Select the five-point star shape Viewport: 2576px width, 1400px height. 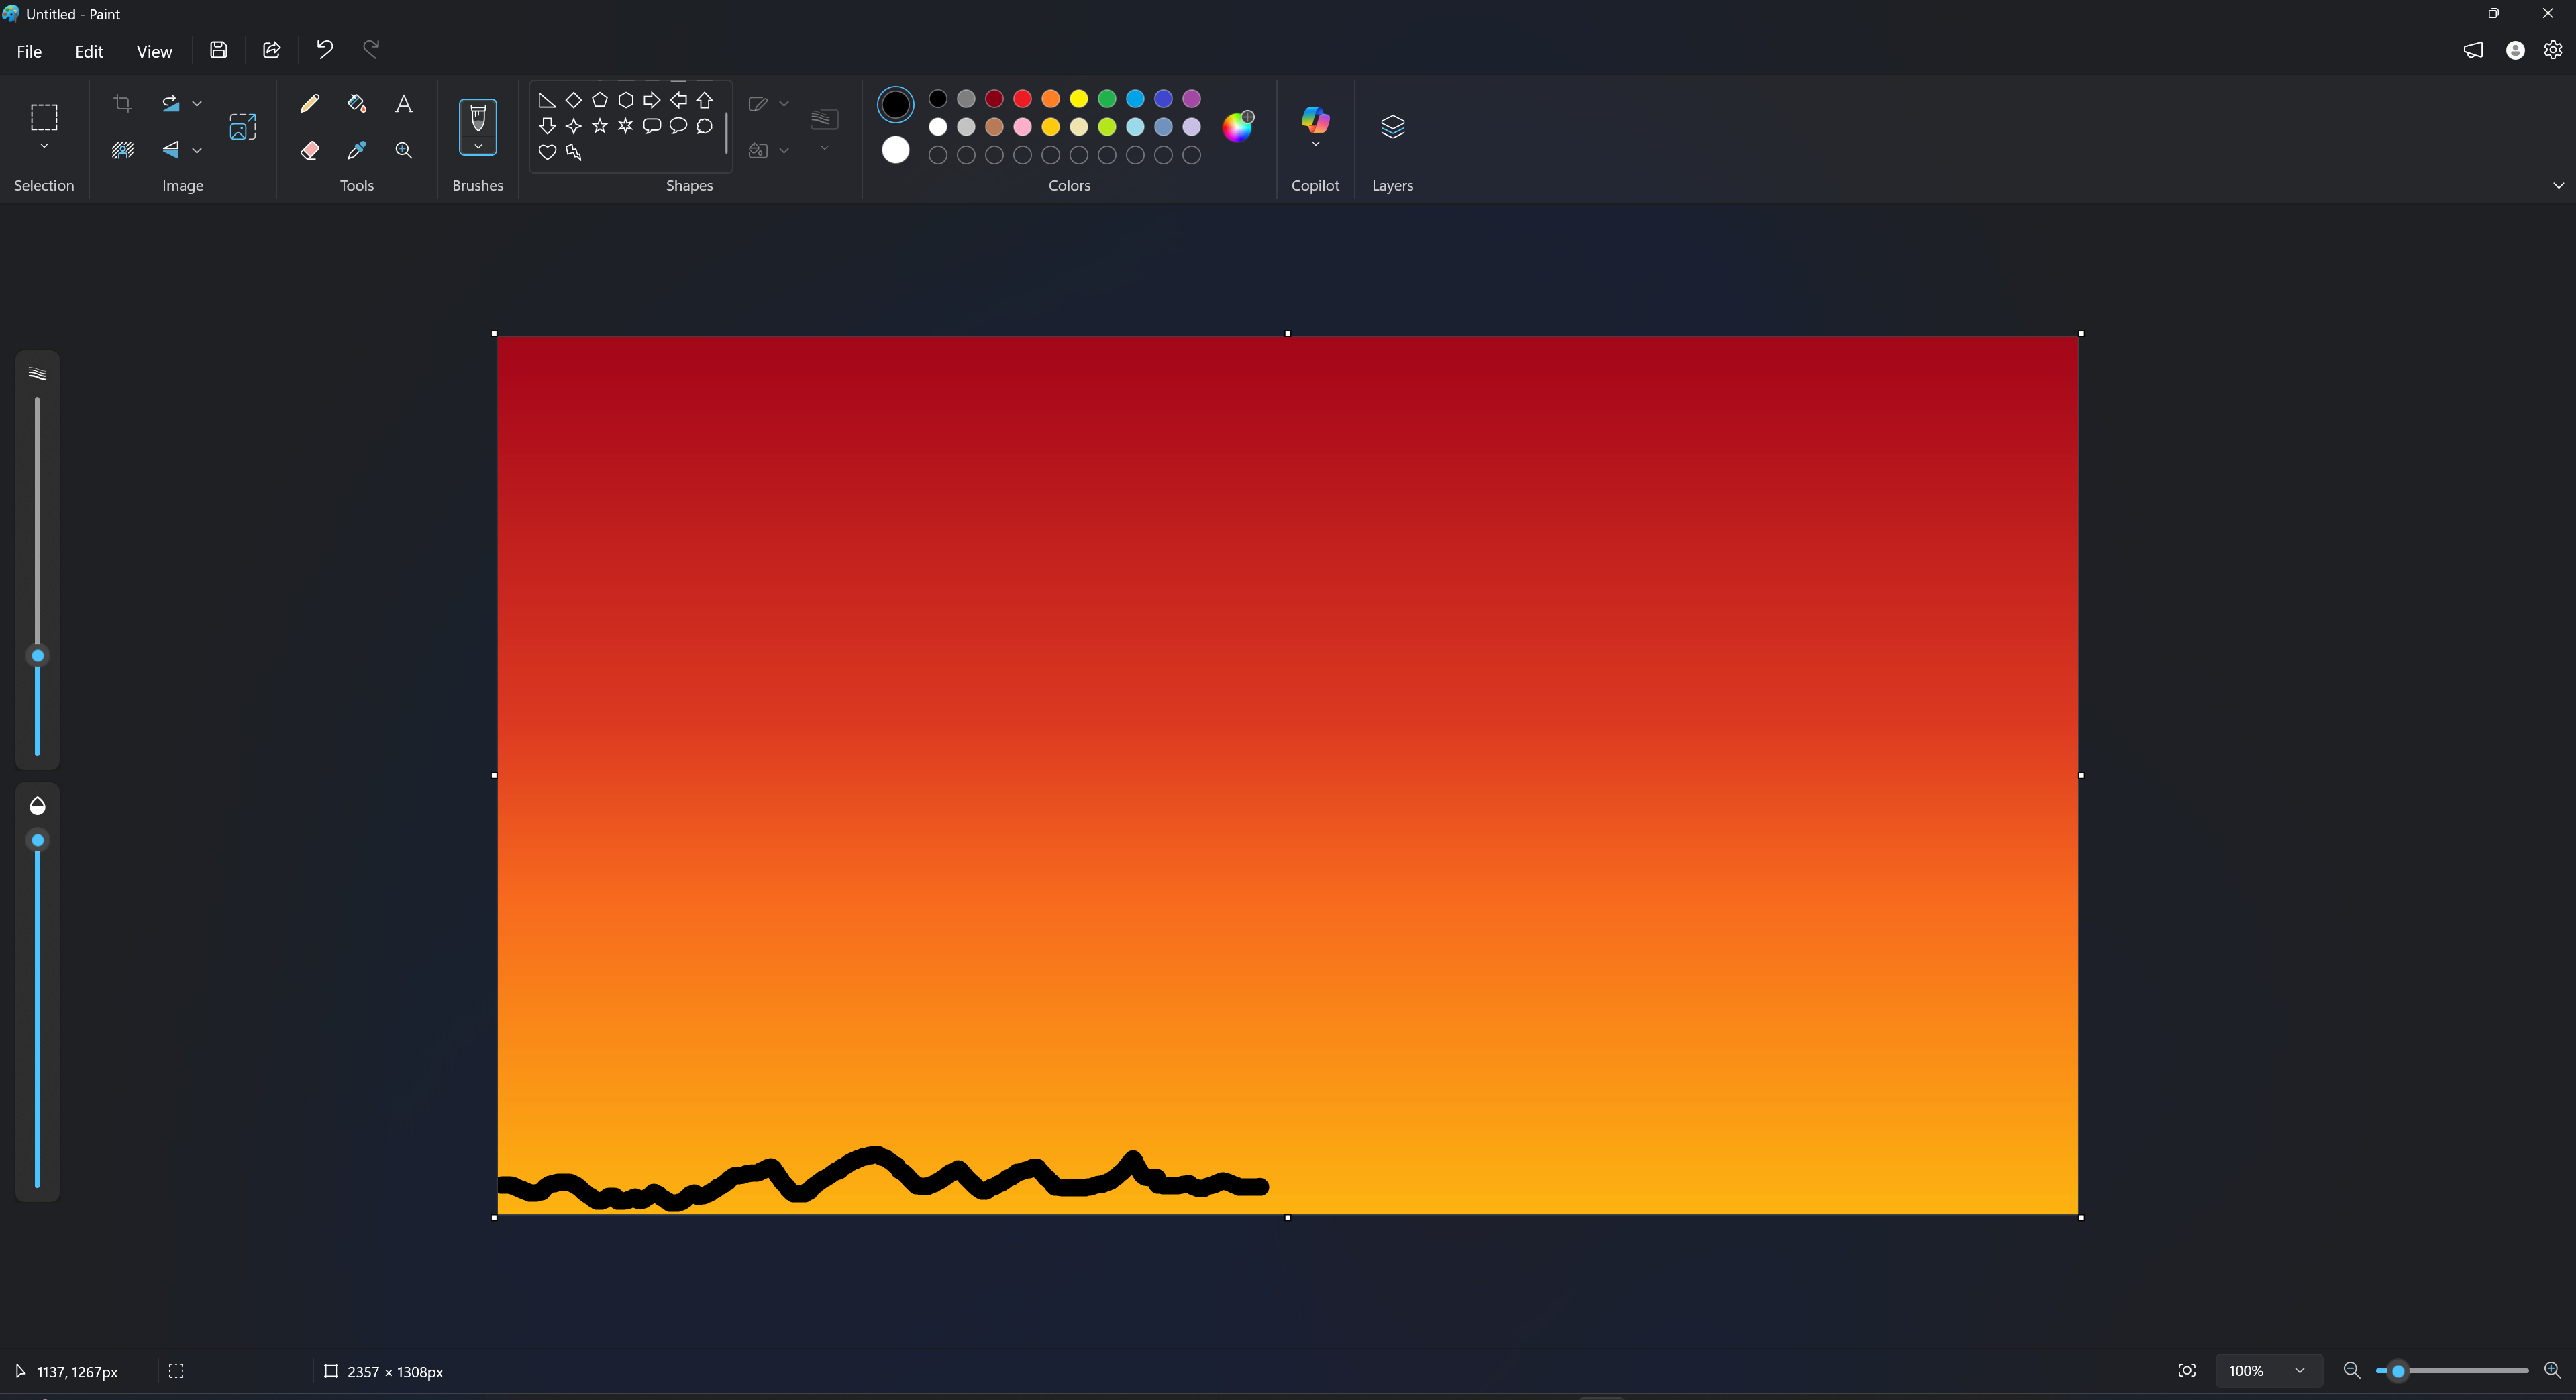(600, 126)
